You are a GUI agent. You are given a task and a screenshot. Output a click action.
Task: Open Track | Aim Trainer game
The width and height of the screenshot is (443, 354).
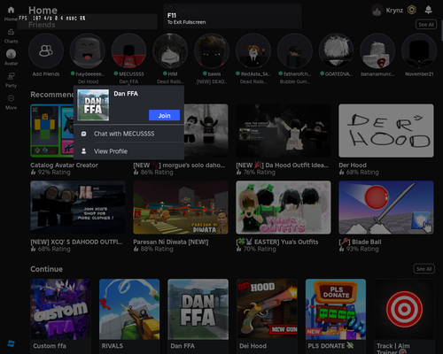(x=404, y=309)
